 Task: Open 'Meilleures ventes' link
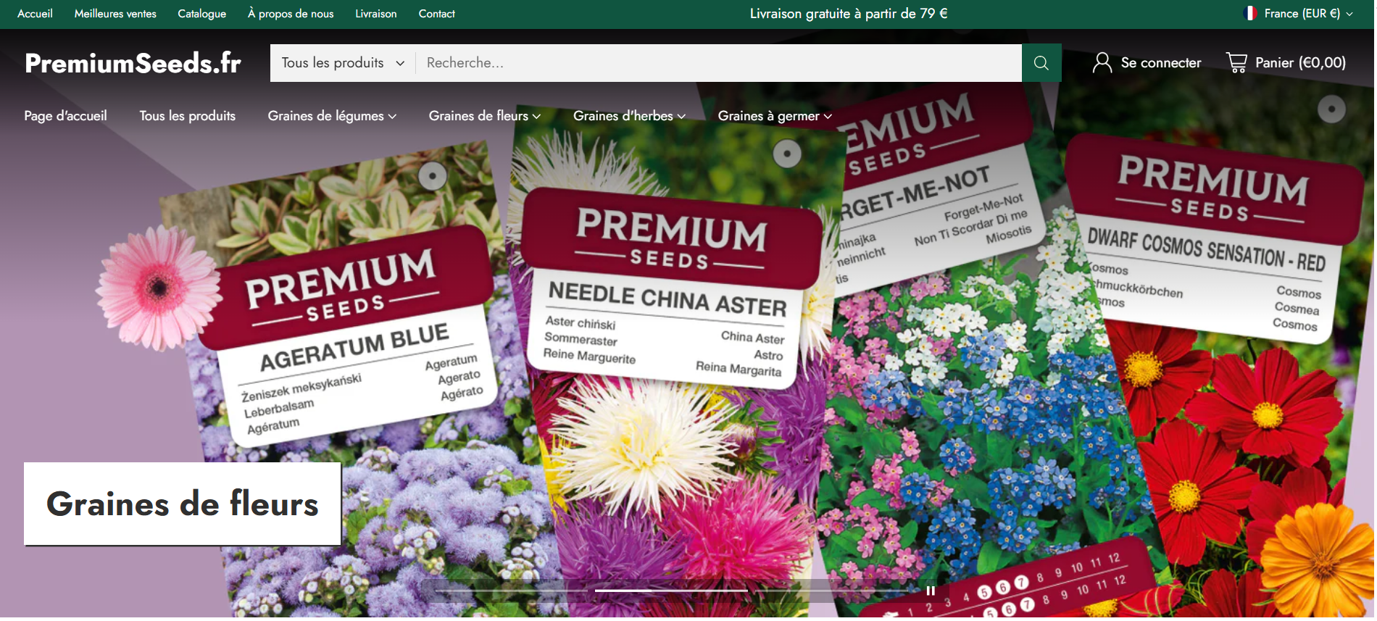[115, 14]
